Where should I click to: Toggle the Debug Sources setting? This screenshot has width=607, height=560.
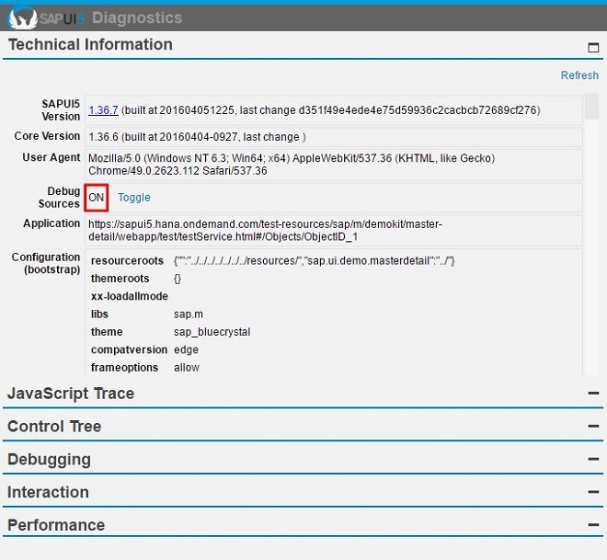pyautogui.click(x=134, y=198)
